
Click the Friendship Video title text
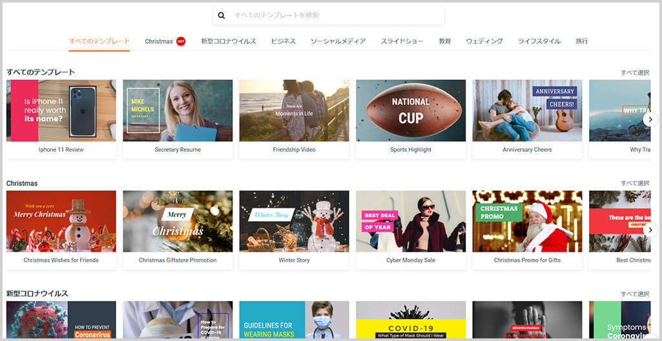[295, 150]
